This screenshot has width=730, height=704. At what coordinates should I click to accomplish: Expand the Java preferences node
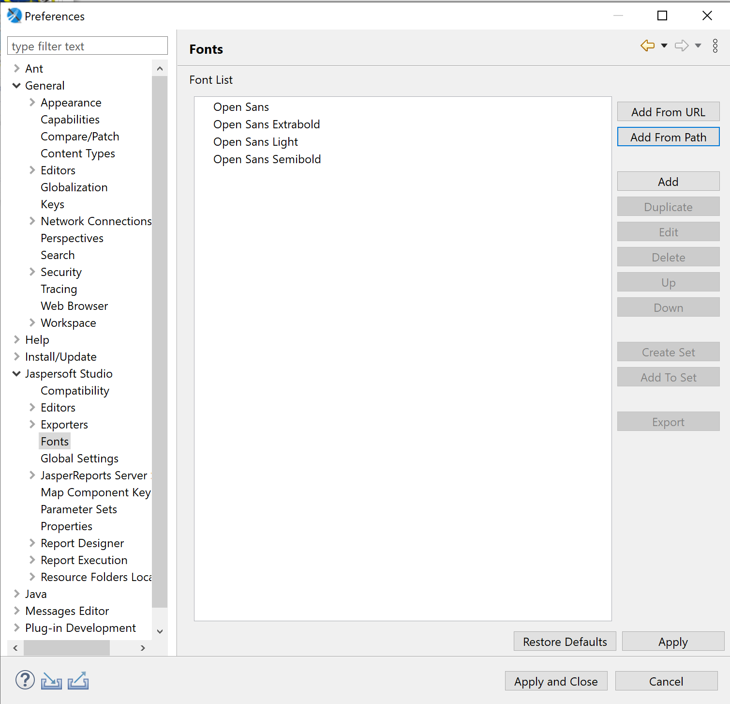coord(16,594)
